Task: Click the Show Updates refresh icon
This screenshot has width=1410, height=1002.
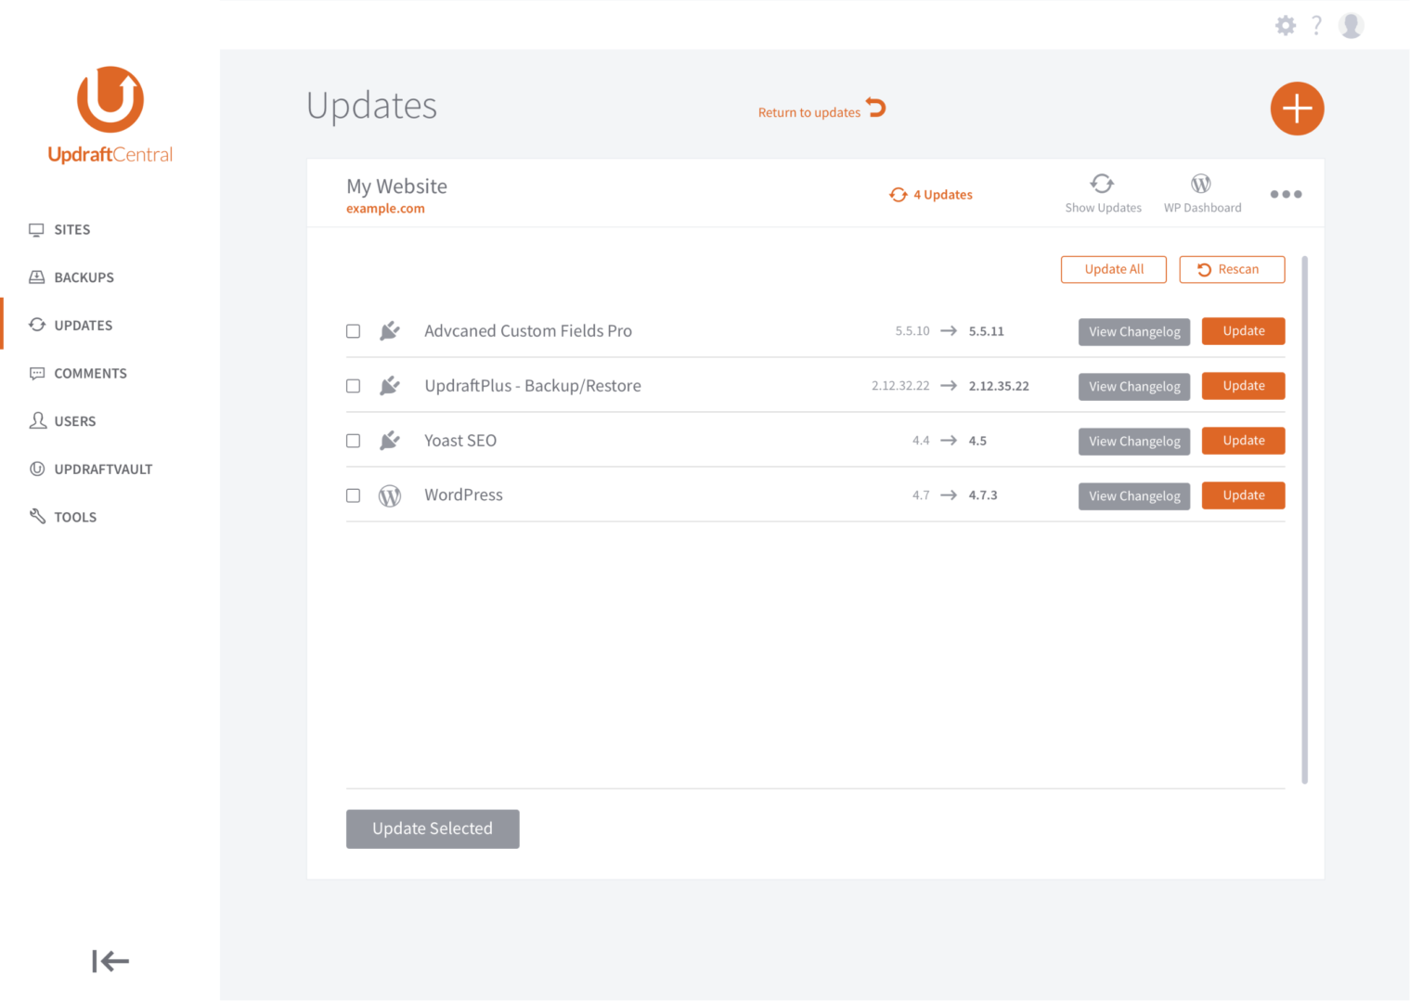Action: click(1103, 183)
